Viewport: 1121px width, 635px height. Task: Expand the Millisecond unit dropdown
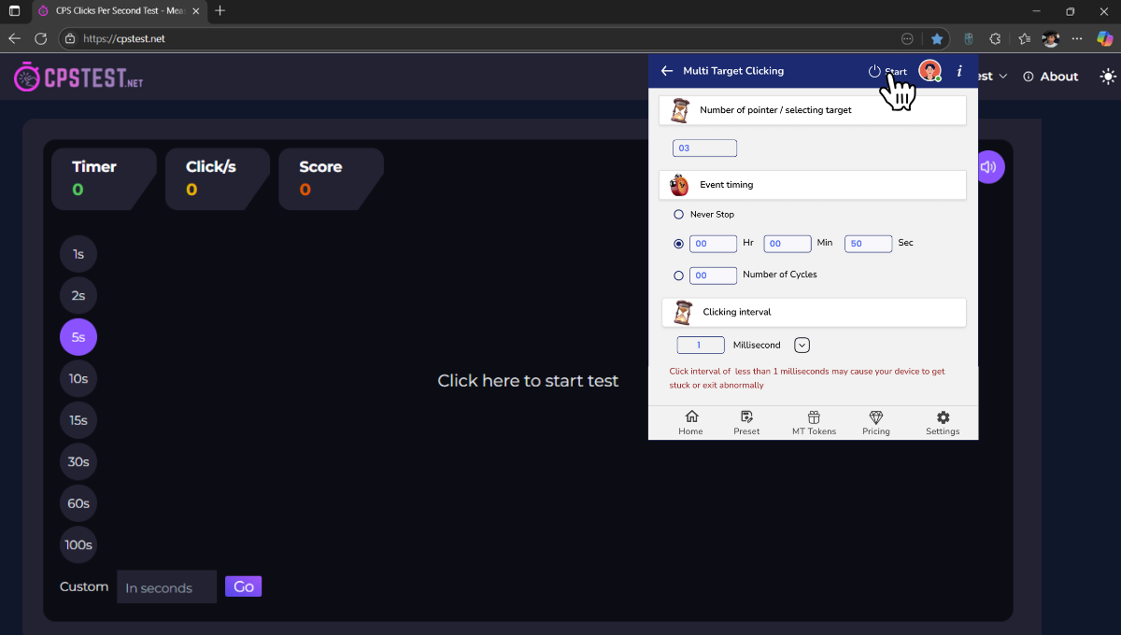coord(802,346)
